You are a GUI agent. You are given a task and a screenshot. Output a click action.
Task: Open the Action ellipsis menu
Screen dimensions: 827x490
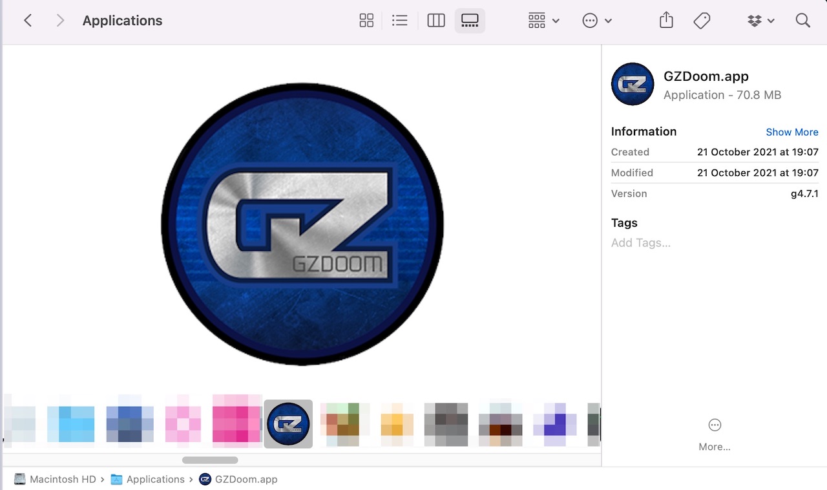point(597,21)
